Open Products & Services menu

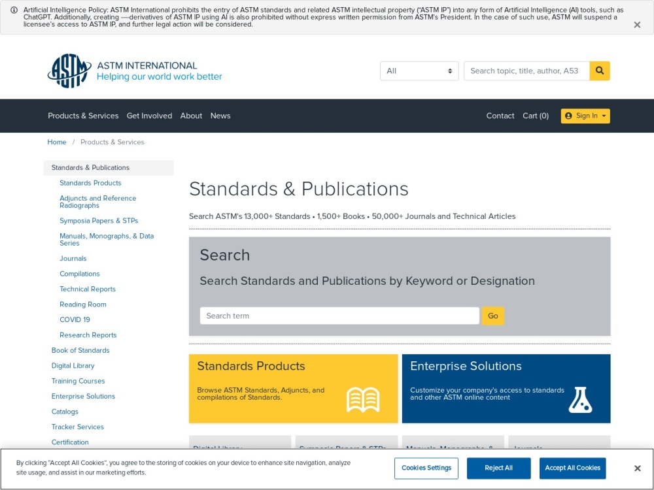tap(83, 116)
